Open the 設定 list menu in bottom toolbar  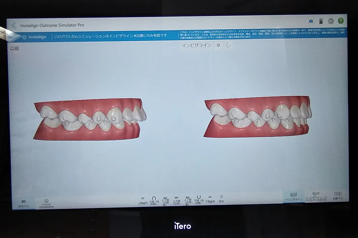221,199
